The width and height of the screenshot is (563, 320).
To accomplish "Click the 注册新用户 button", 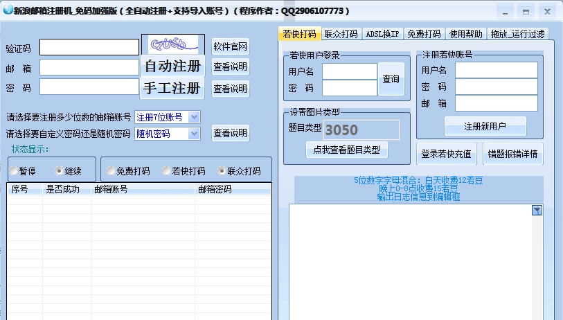I will point(485,126).
